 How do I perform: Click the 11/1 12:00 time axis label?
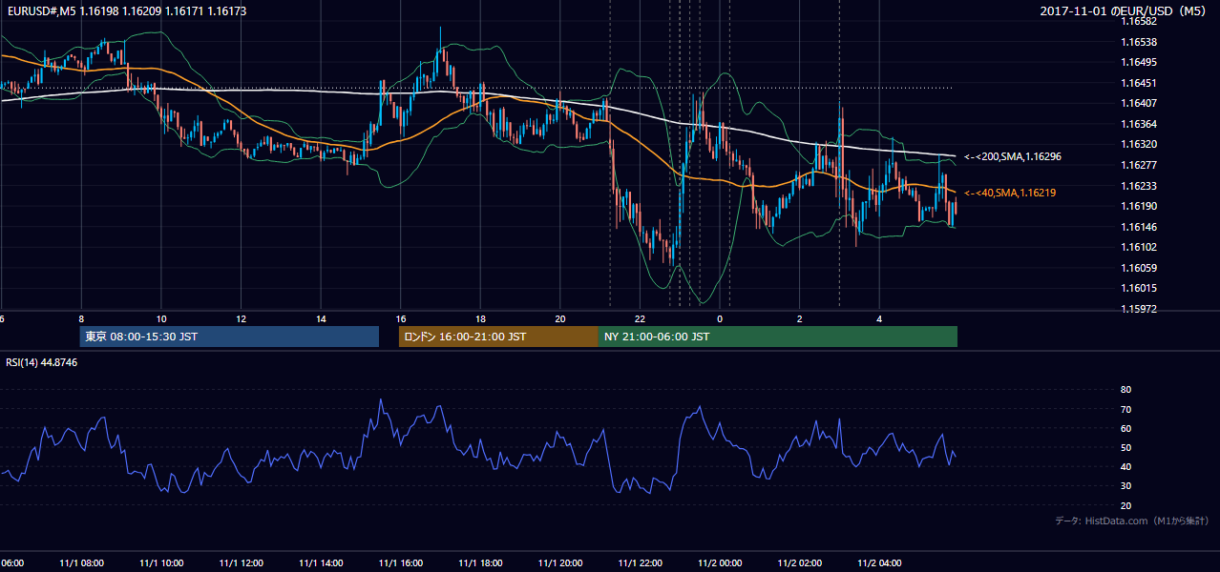241,563
